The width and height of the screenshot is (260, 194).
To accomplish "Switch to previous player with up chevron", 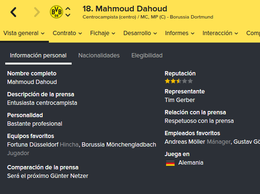I will point(68,9).
